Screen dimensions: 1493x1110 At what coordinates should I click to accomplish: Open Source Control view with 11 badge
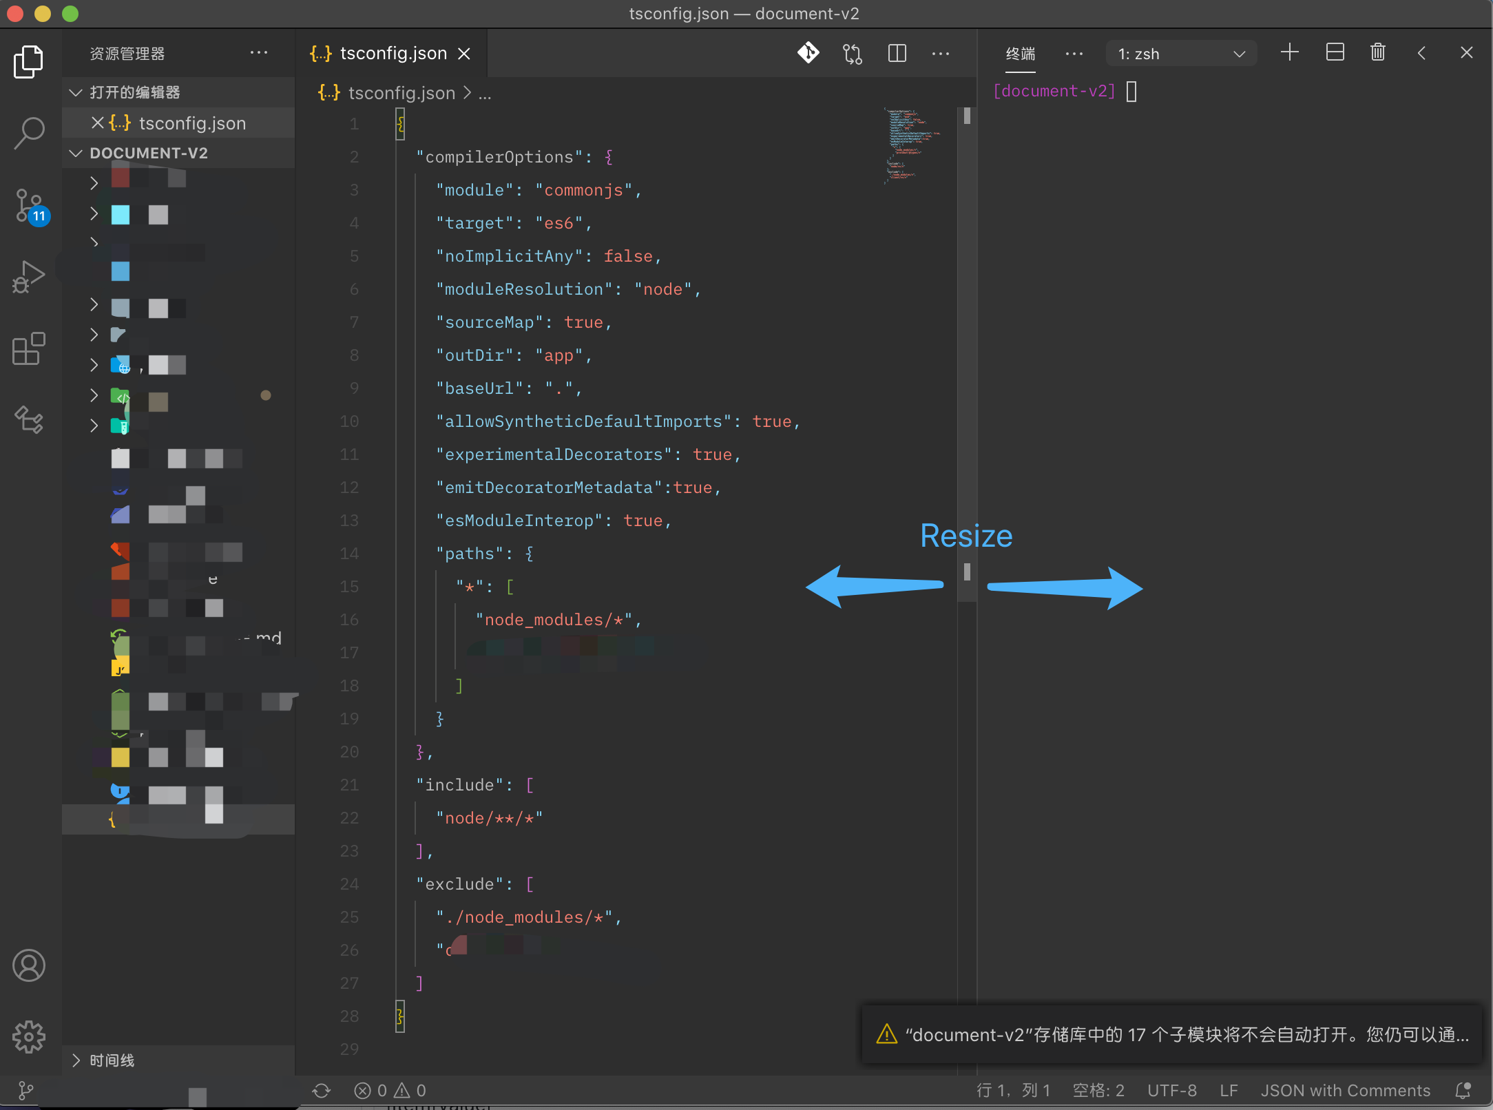[x=30, y=206]
